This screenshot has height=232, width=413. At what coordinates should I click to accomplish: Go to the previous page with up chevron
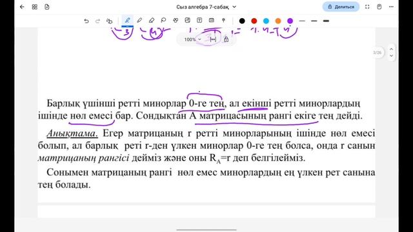click(x=391, y=49)
